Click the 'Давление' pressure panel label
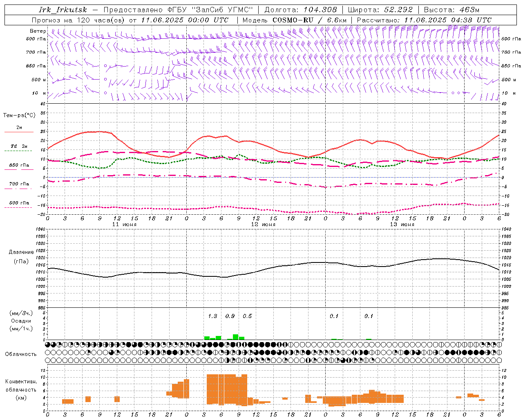This screenshot has height=418, width=523. pos(21,252)
